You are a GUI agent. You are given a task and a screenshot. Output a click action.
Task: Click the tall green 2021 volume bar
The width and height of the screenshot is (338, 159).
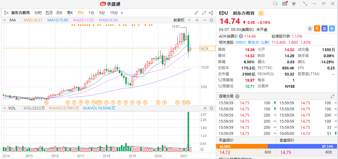point(188,131)
